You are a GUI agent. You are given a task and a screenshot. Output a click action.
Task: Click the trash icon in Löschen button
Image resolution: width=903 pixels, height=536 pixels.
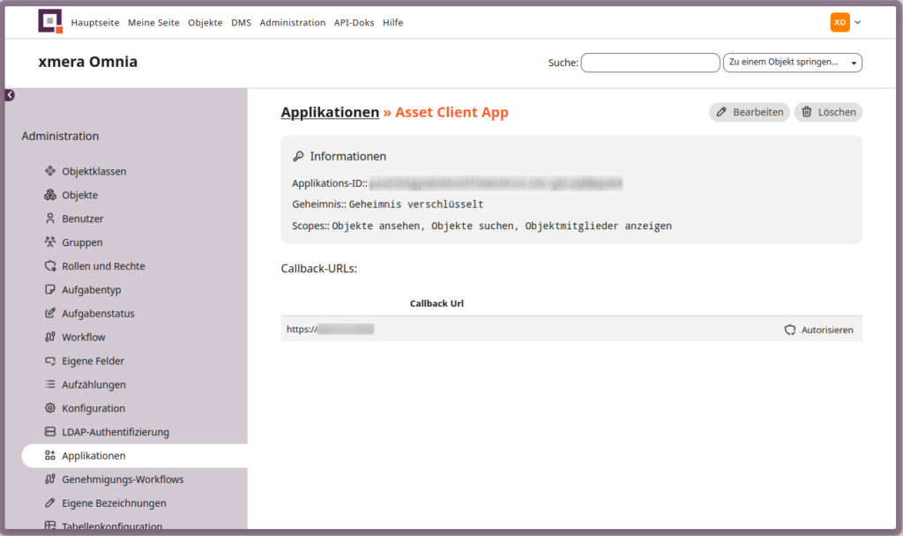[x=807, y=112]
